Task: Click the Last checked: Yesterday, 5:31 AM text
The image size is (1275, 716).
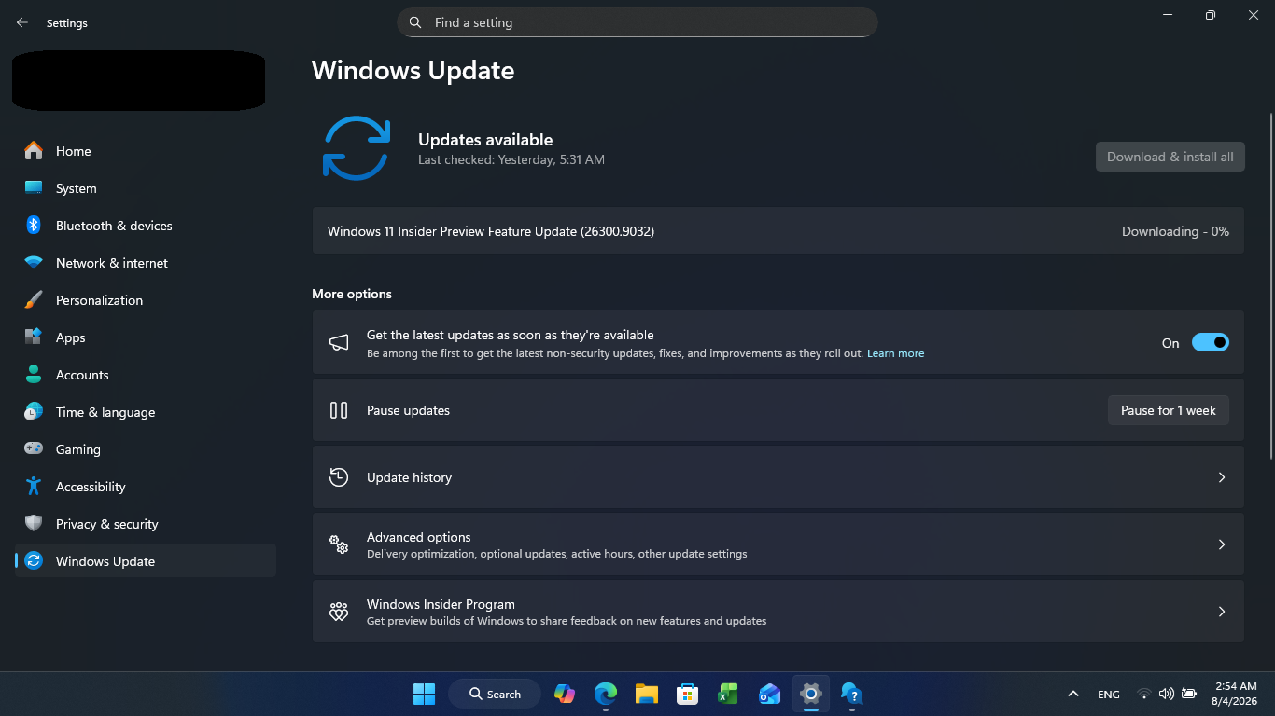Action: [x=511, y=159]
